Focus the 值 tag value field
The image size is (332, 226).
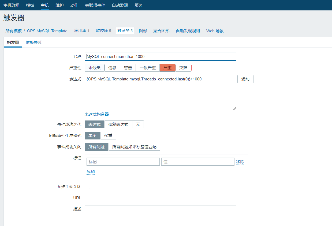[x=198, y=162]
